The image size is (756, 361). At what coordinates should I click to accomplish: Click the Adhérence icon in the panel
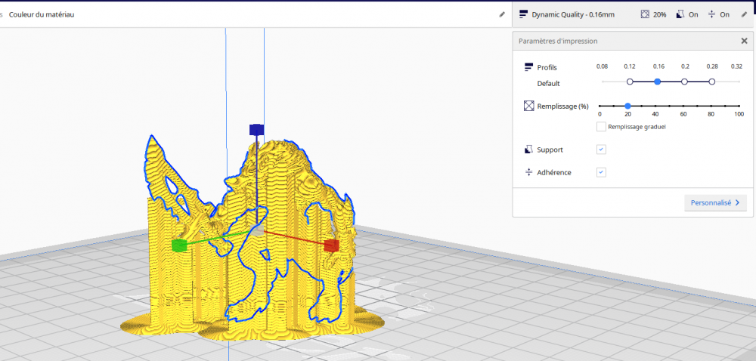pyautogui.click(x=528, y=172)
